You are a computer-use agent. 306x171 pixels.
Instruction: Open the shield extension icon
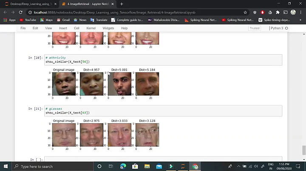pyautogui.click(x=255, y=12)
